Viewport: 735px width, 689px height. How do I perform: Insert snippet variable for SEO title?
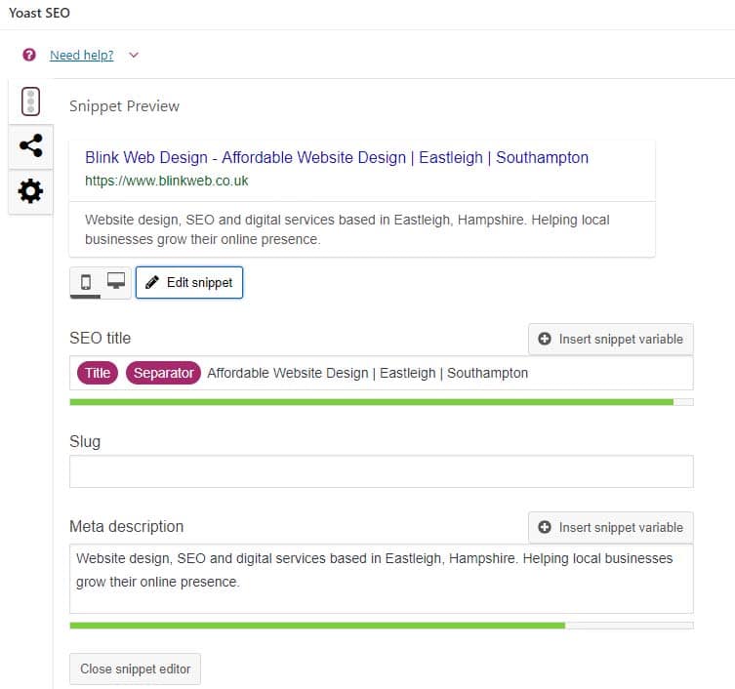coord(611,339)
